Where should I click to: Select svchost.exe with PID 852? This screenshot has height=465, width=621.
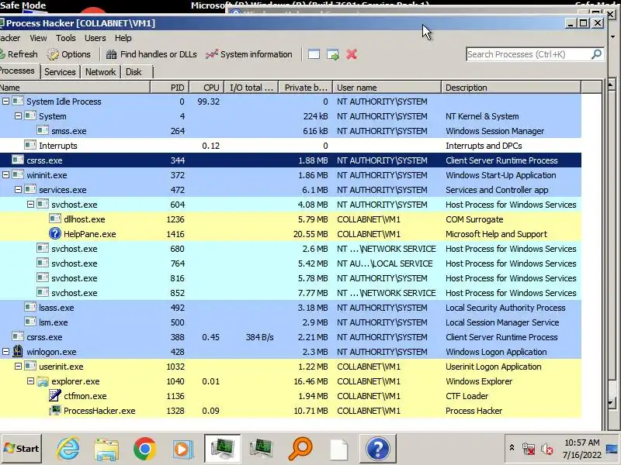(x=290, y=293)
